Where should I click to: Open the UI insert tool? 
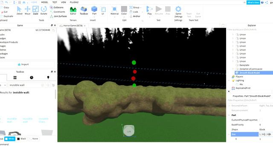click(x=103, y=11)
